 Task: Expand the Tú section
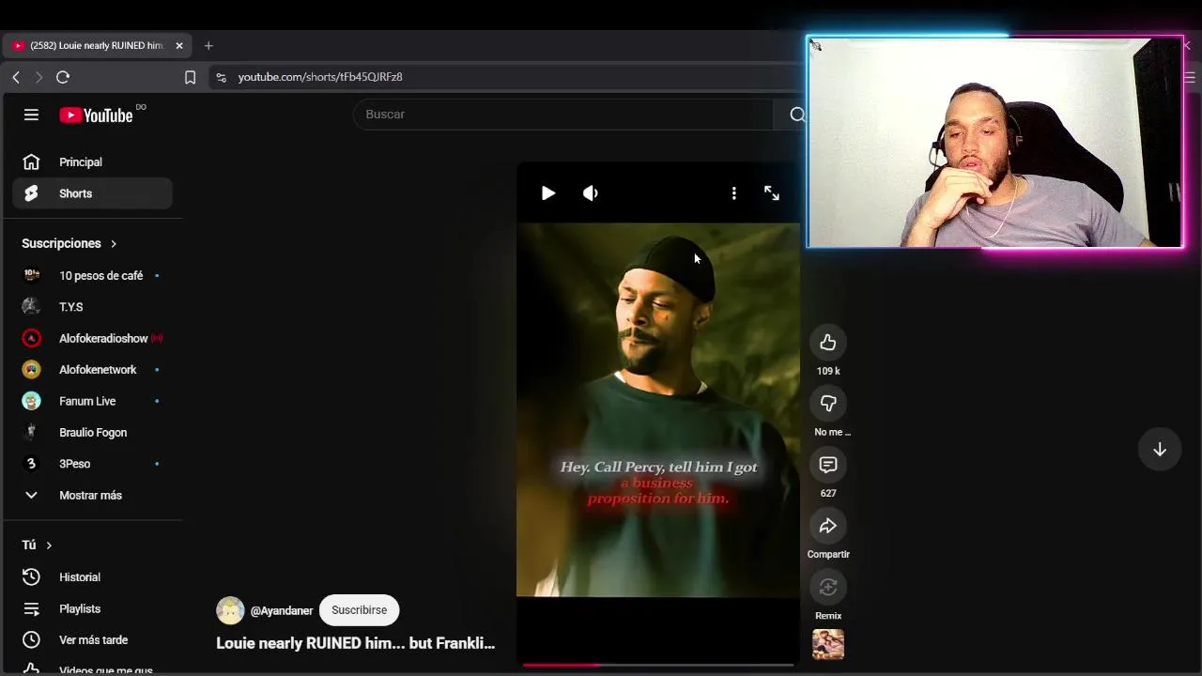point(38,545)
